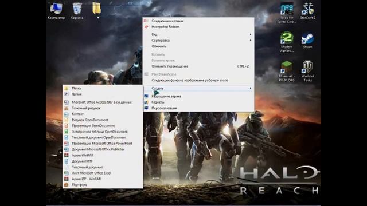Image resolution: width=367 pixels, height=206 pixels.
Task: Click the icon beside Точечный рисунок
Action: pos(67,108)
